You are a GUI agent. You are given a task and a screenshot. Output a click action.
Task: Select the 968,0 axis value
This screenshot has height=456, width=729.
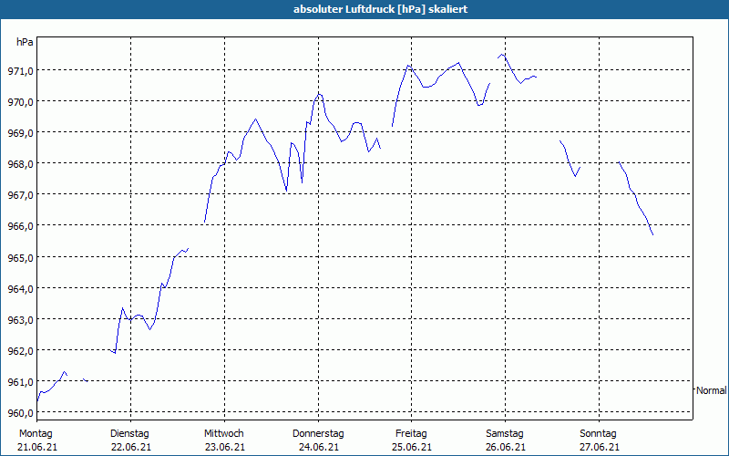[x=20, y=164]
